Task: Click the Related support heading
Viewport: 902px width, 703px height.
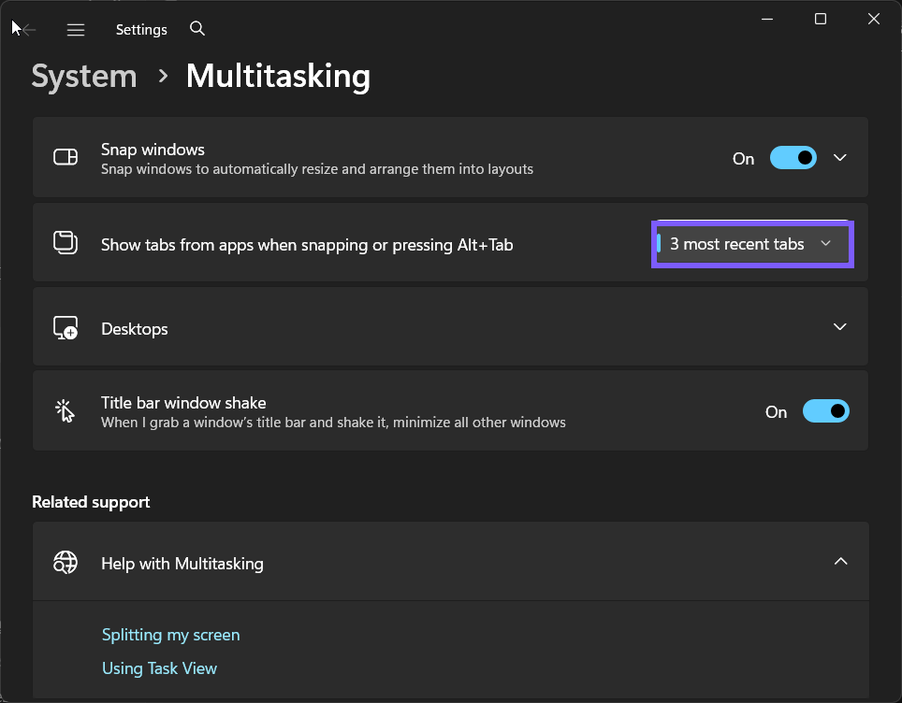Action: tap(91, 502)
